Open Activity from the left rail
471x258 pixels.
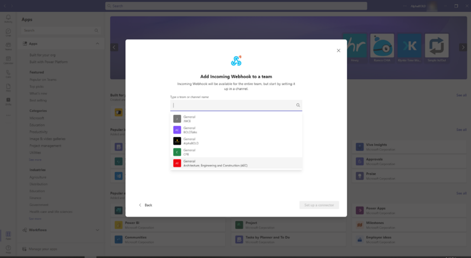8,18
